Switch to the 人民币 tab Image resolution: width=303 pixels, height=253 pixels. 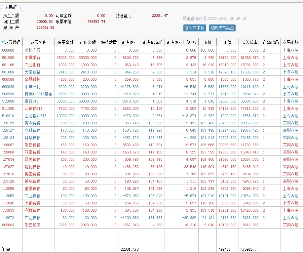[x=11, y=7]
